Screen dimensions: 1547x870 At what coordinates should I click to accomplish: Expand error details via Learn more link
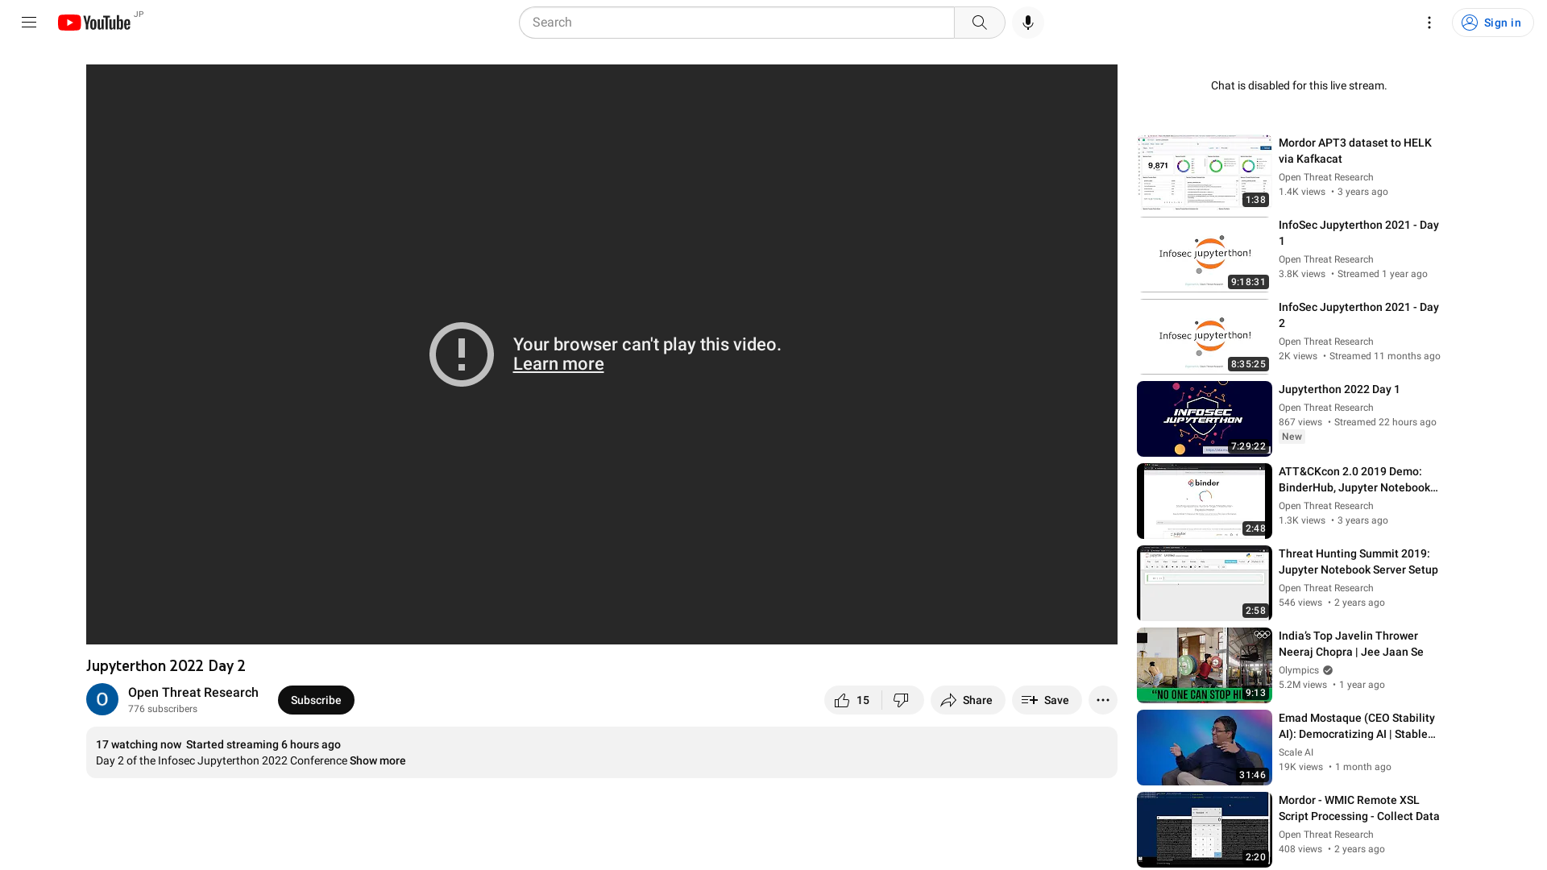(558, 364)
